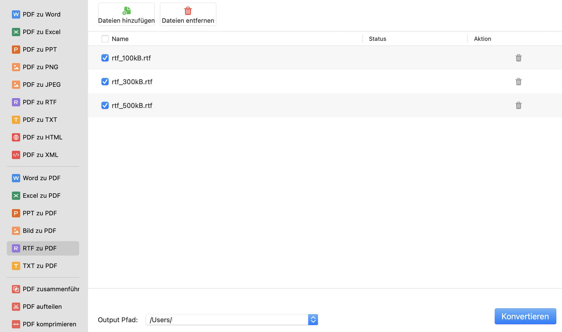Click inside the Output Pfad text field
This screenshot has width=562, height=332.
click(228, 320)
